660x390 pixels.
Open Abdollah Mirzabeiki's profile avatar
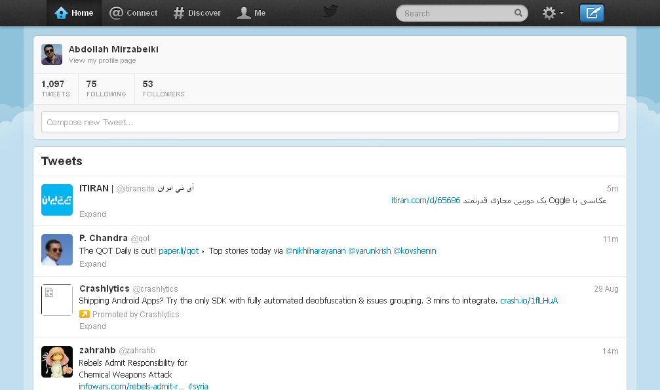click(x=52, y=54)
